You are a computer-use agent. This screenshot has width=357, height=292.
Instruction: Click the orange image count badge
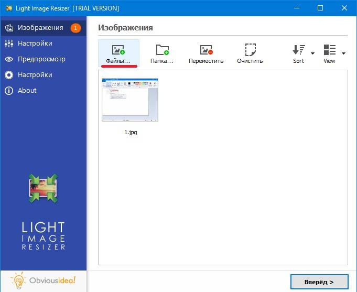pyautogui.click(x=75, y=28)
